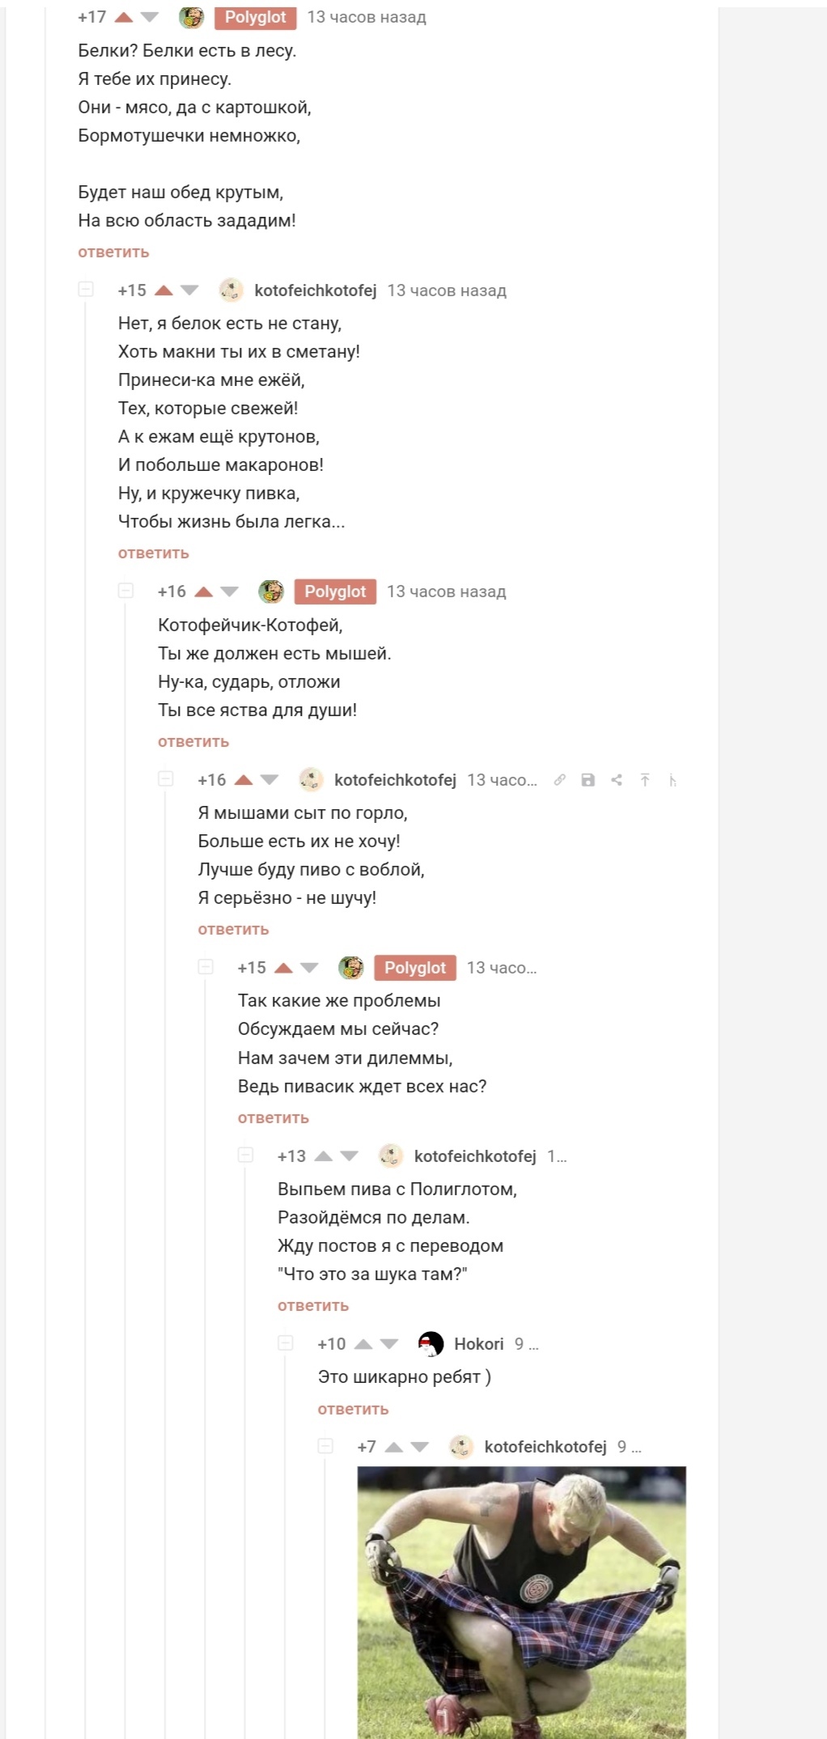Collapse the +15 'Нет, я белок' comment thread

coord(86,290)
